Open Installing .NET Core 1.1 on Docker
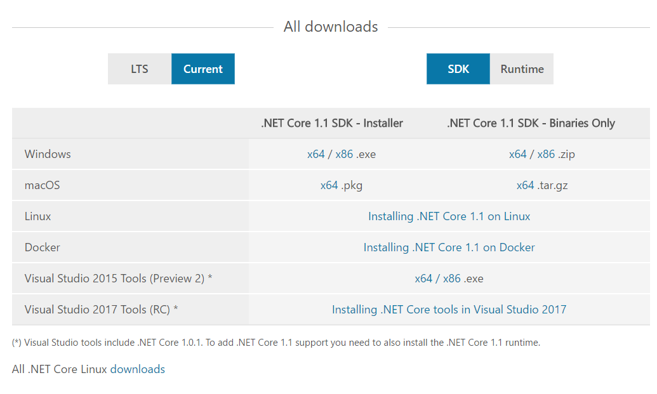657x394 pixels. pos(449,247)
